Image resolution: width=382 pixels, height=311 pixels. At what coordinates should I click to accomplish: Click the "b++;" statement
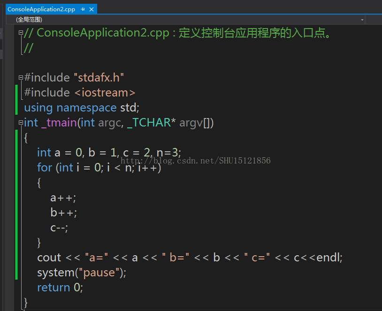[63, 213]
